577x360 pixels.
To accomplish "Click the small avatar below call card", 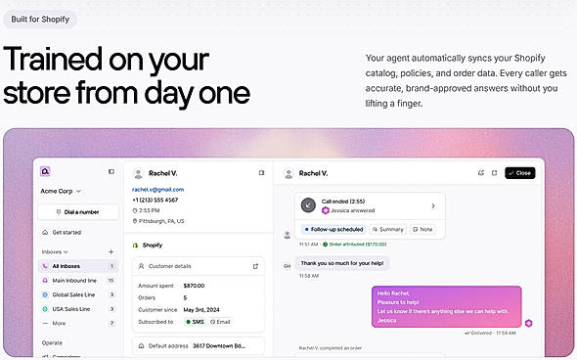I will (x=288, y=235).
